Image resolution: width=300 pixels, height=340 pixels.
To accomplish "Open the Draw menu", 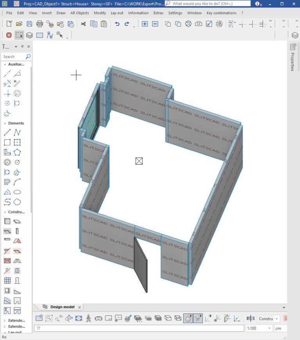I will [x=61, y=13].
